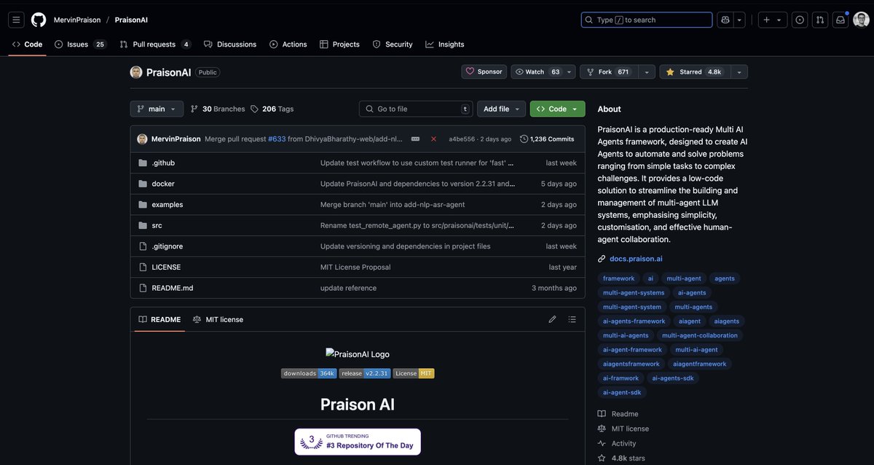Open the README.md file
Viewport: 874px width, 465px height.
coord(173,288)
